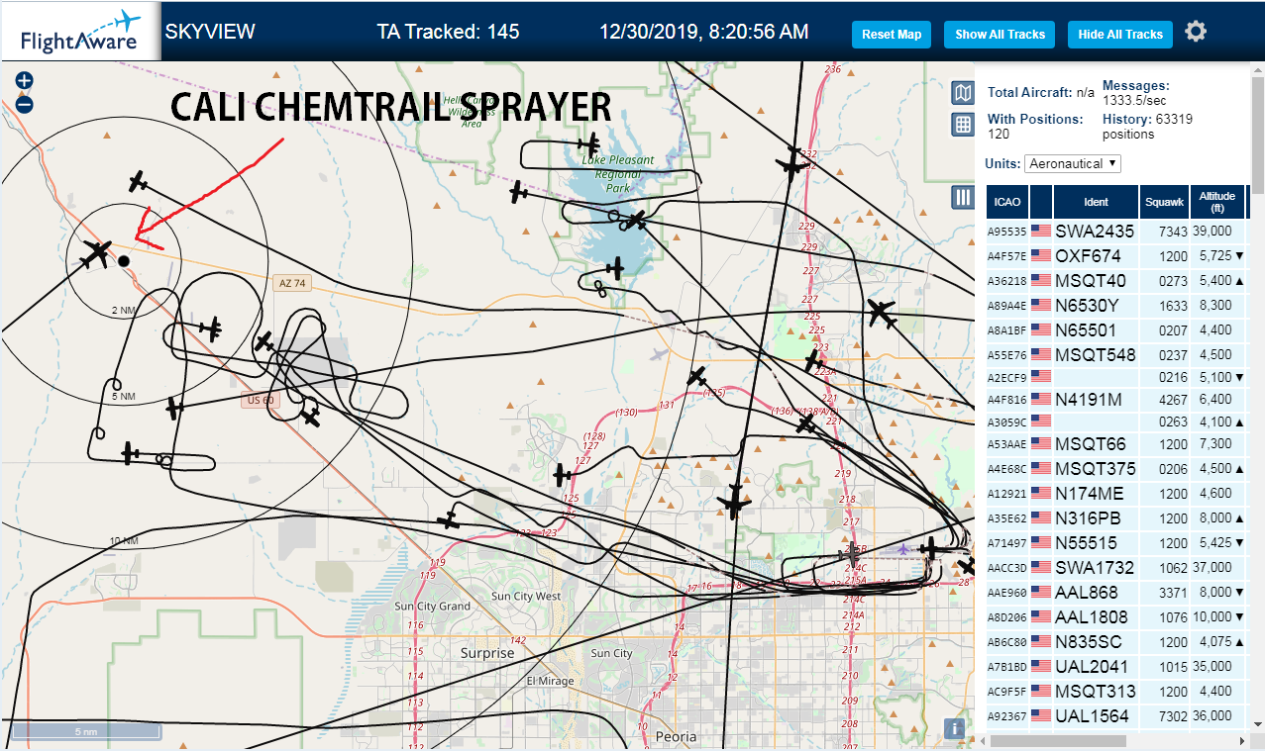Select the N6530Y aircraft row
This screenshot has width=1265, height=751.
pos(1116,305)
